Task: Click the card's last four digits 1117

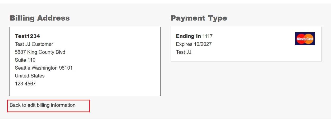Action: [208, 36]
